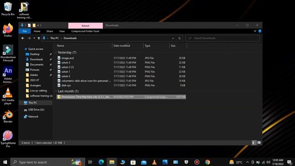The image size is (295, 166).
Task: Open the screen recorder taskbar icon
Action: [197, 162]
